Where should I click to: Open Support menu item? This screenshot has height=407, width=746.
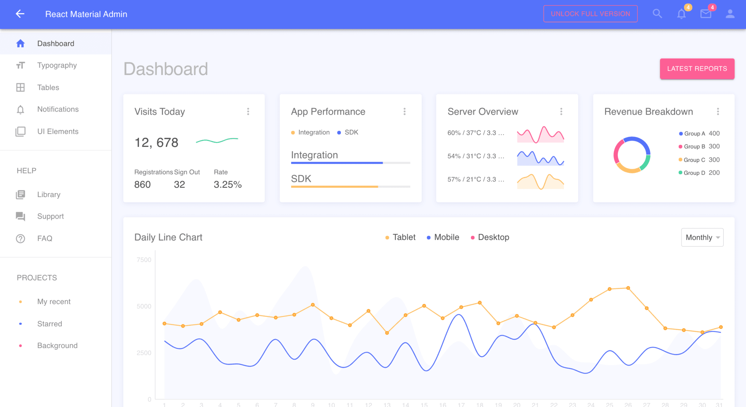tap(56, 216)
